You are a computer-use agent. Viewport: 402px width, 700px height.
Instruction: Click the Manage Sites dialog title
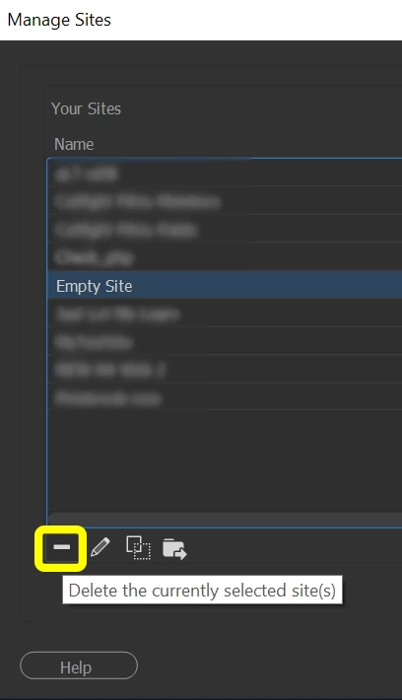pyautogui.click(x=59, y=20)
